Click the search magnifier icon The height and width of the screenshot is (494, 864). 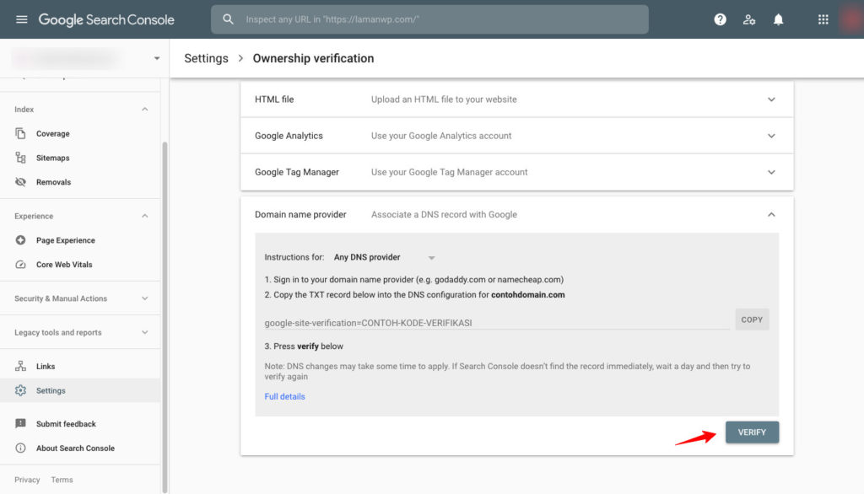coord(228,19)
